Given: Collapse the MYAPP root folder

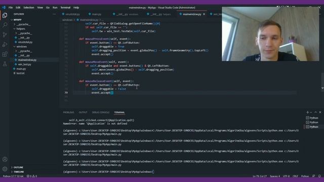Looking at the screenshot, I should tap(17, 20).
